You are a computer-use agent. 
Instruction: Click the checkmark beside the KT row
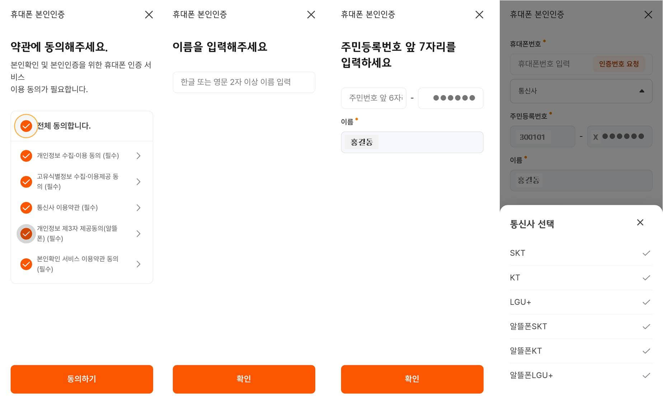point(646,278)
